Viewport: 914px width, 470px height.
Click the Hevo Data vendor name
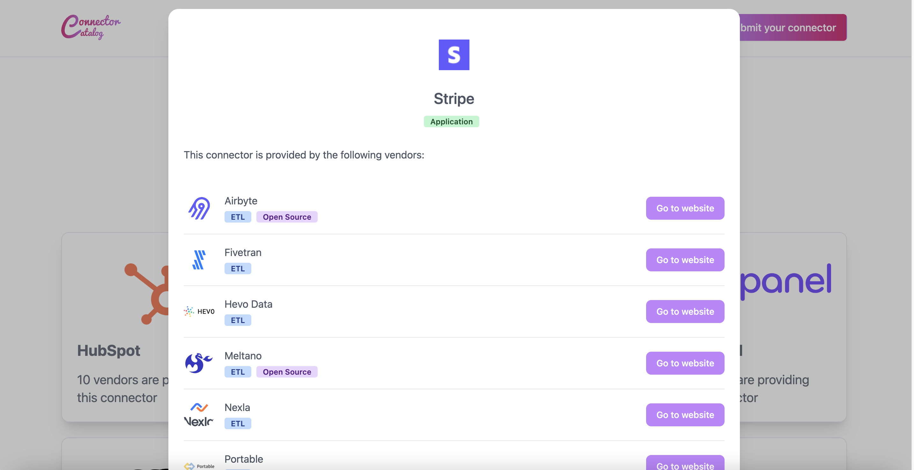point(248,304)
